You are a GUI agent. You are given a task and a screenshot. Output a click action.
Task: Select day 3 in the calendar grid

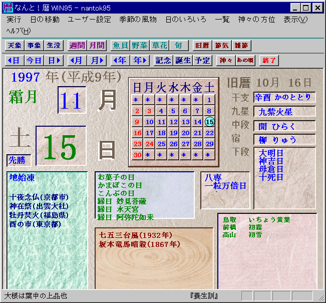[149, 111]
